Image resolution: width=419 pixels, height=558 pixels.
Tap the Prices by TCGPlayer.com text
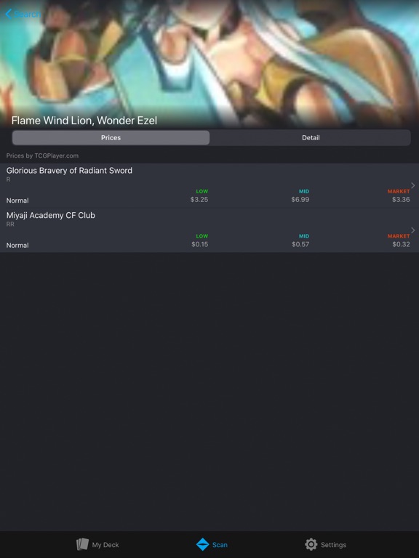[42, 155]
